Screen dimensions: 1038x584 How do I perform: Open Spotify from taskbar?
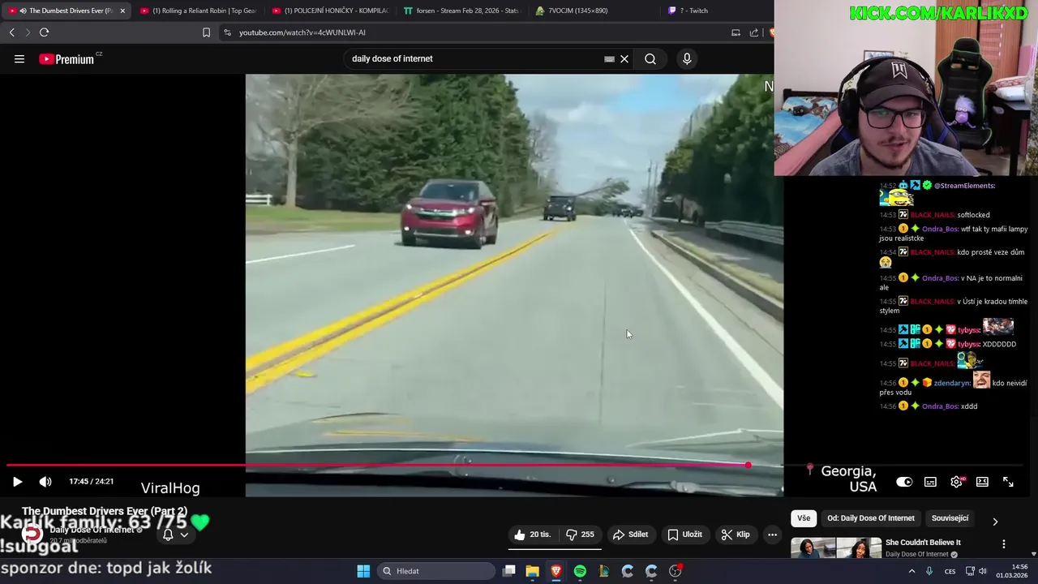point(580,571)
